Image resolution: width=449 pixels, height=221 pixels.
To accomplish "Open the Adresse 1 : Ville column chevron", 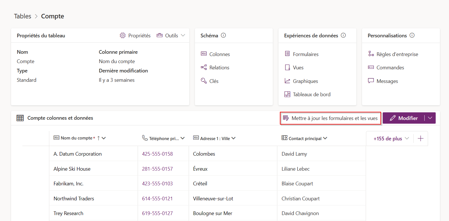I will 233,138.
